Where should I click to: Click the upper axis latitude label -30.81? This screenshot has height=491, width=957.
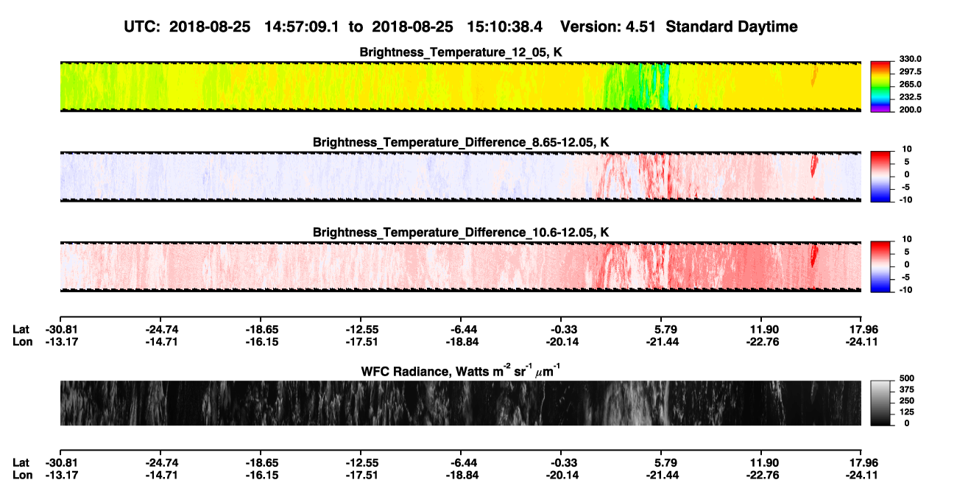click(60, 329)
